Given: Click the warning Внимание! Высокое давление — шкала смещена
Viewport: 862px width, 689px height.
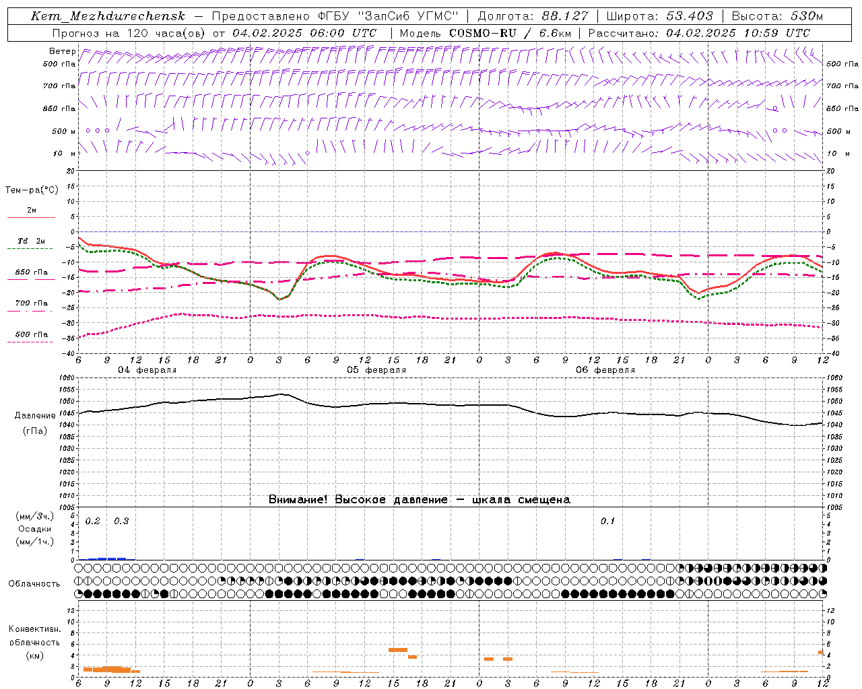Looking at the screenshot, I should (419, 500).
